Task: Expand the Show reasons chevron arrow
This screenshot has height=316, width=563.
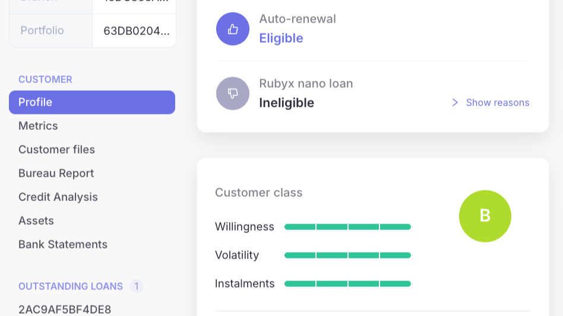Action: click(x=455, y=103)
